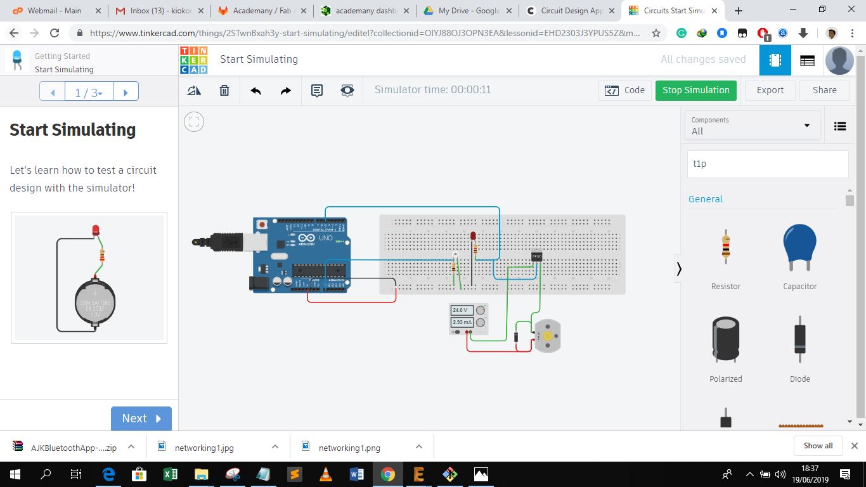Collapse the components side panel
The width and height of the screenshot is (866, 487).
(x=679, y=269)
